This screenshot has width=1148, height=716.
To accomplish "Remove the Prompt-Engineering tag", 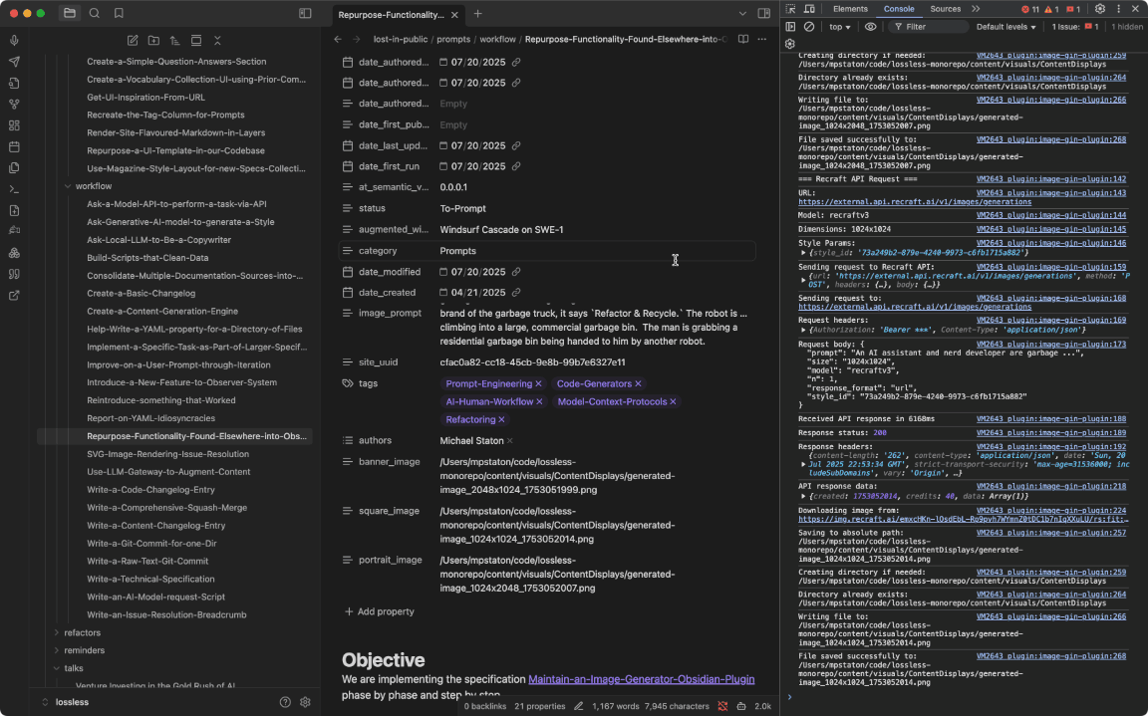I will 538,384.
